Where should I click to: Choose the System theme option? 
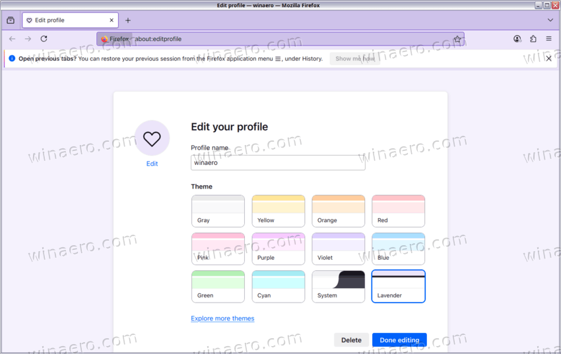click(338, 286)
